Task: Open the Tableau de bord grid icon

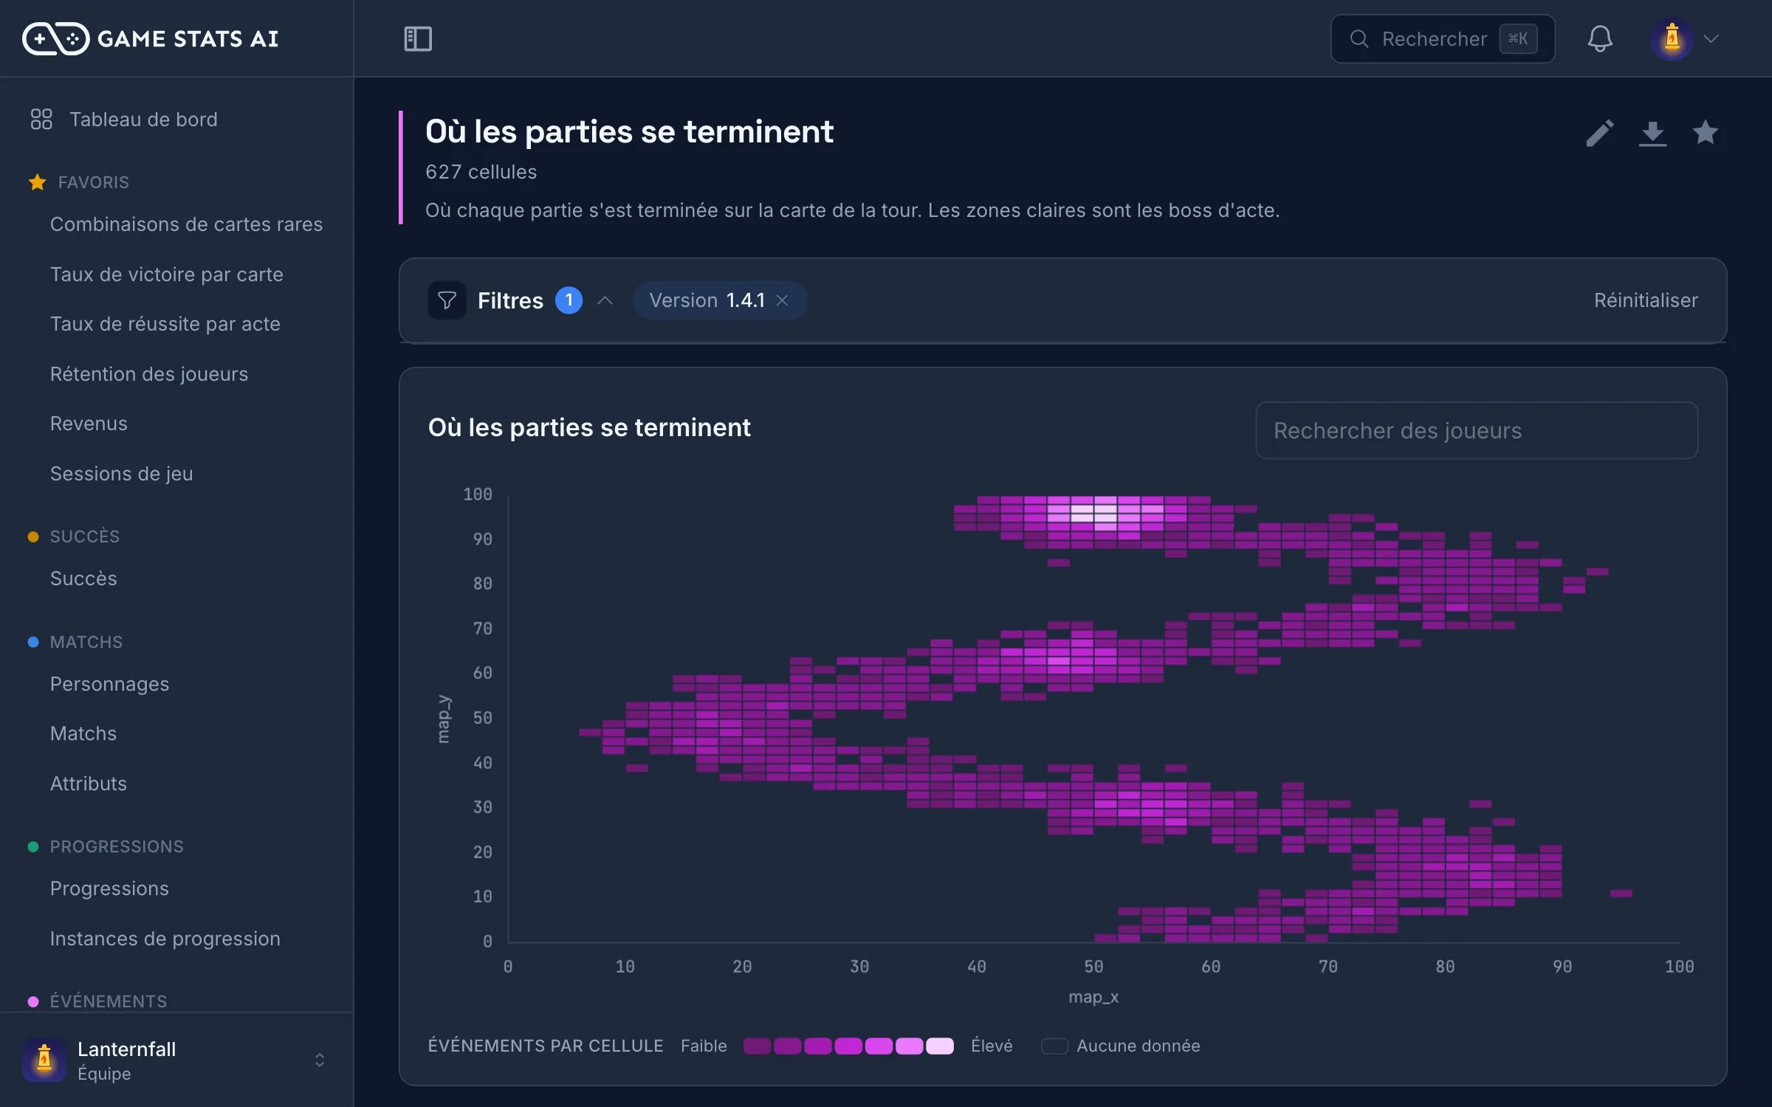Action: 41,119
